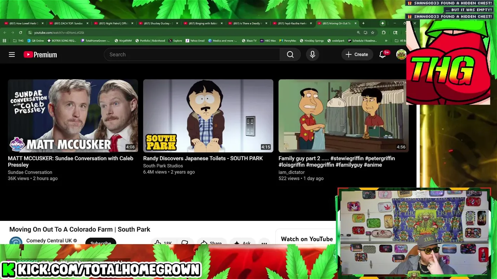Open NinjaRMM bookmark

pos(123,41)
